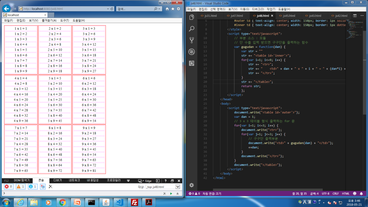Click the browser Back arrow button

(6, 9)
